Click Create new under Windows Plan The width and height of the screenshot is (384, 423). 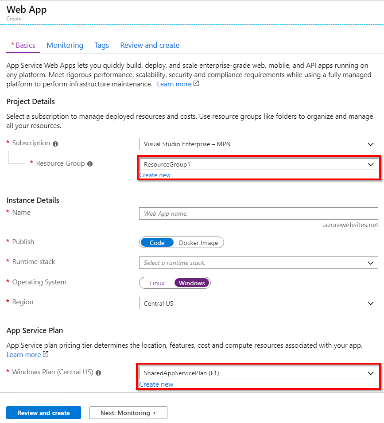coord(156,384)
